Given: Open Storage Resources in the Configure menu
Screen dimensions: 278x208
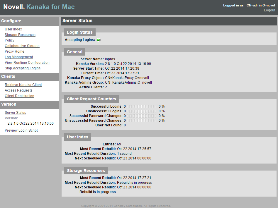Looking at the screenshot, I should tap(20, 35).
